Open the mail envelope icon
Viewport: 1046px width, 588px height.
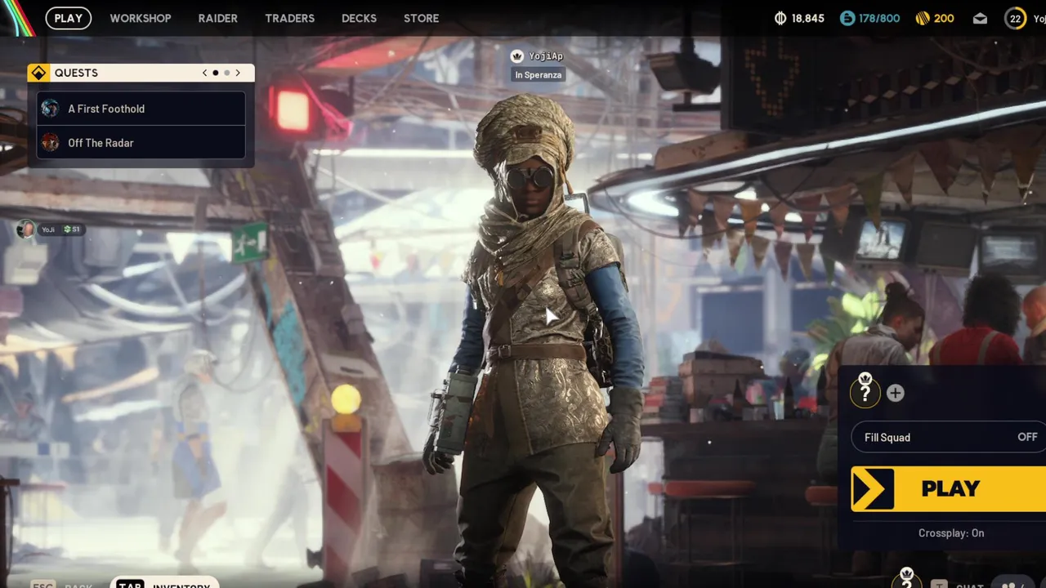click(980, 18)
